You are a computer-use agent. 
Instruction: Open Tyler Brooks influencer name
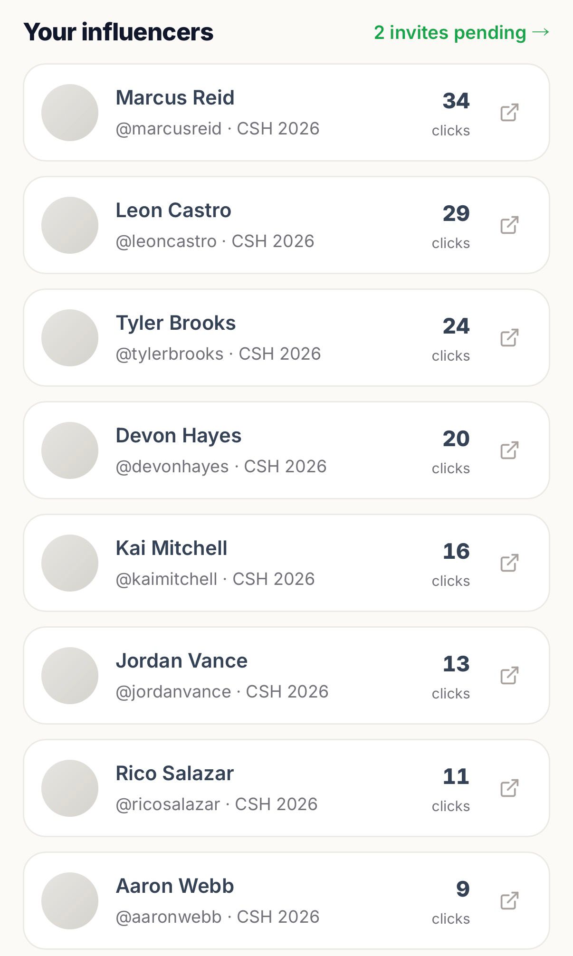(176, 324)
